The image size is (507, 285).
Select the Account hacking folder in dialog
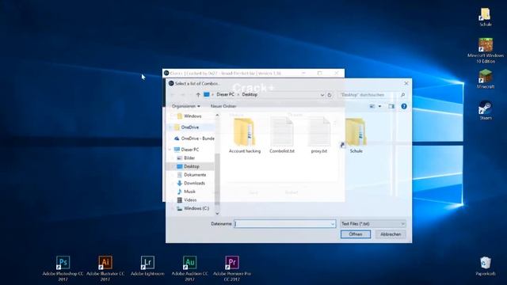point(245,135)
